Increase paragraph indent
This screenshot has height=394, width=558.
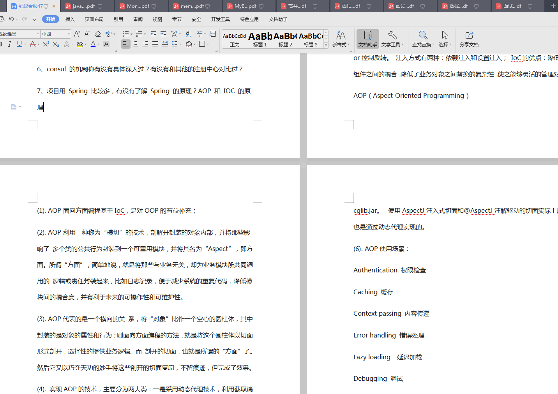[163, 34]
